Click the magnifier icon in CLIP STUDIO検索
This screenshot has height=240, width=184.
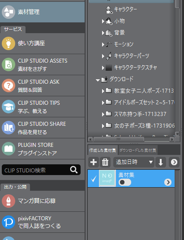[x=74, y=170]
